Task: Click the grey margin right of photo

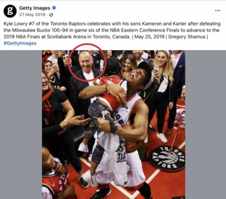Action: (206, 125)
